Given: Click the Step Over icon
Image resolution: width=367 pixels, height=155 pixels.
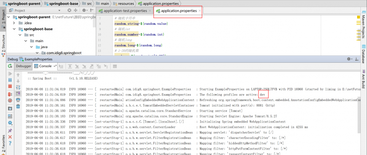Looking at the screenshot, I should coord(70,66).
